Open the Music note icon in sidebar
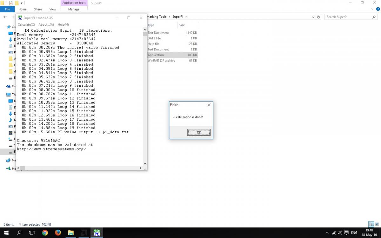Viewport: 381px width, 238px height. point(10,120)
